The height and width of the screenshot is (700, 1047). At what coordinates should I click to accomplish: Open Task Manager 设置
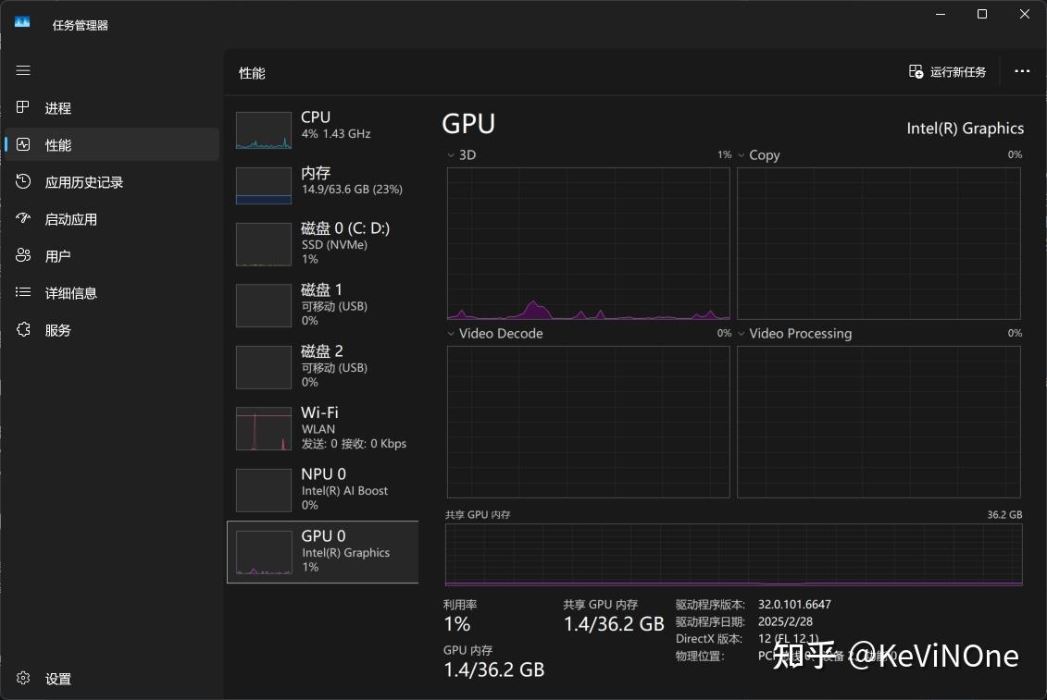click(x=57, y=679)
